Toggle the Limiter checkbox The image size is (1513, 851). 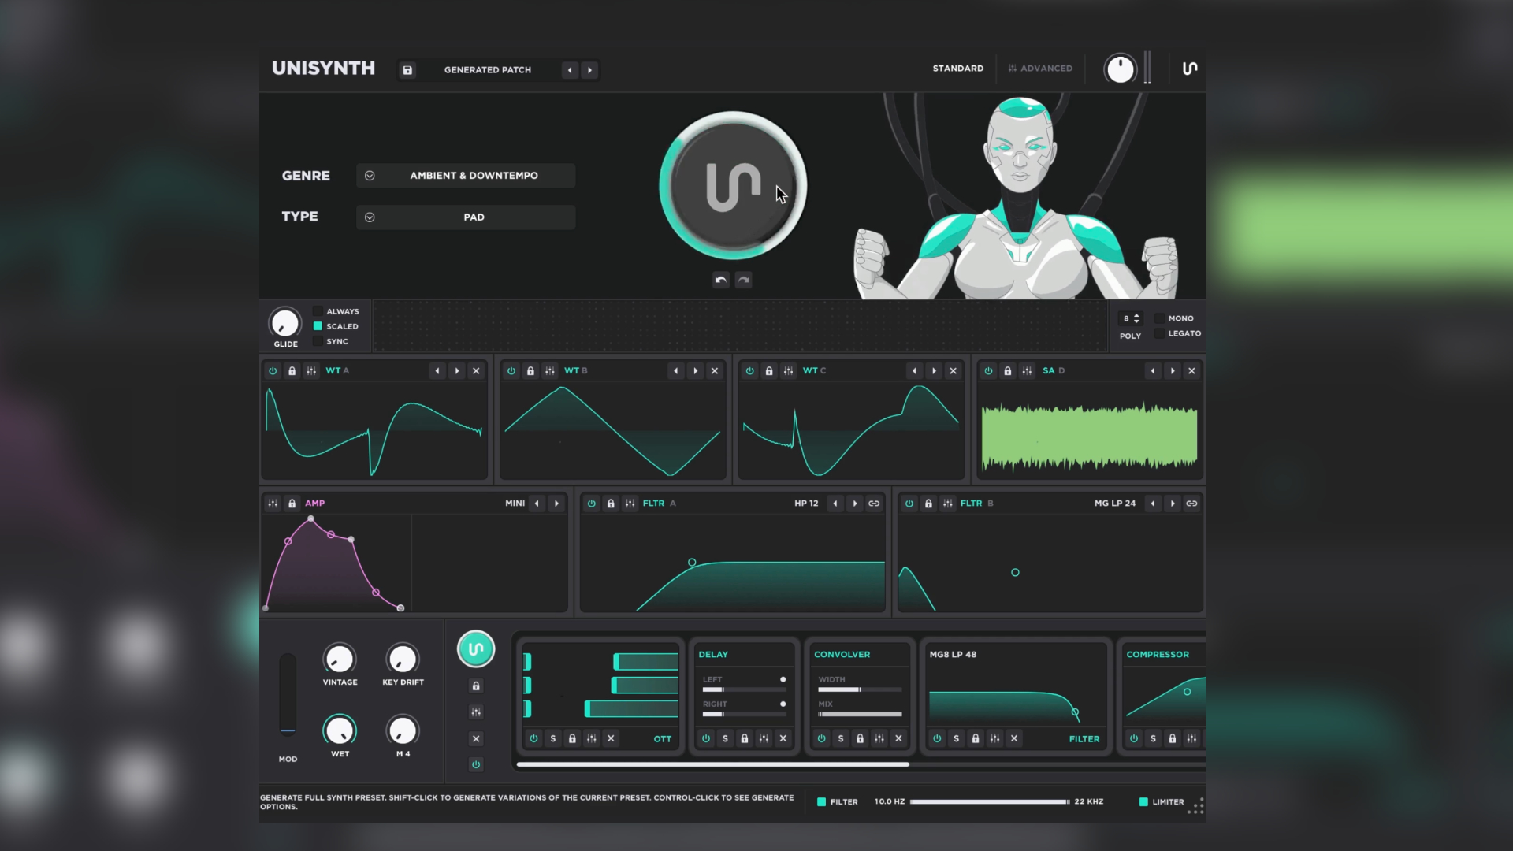[1143, 802]
